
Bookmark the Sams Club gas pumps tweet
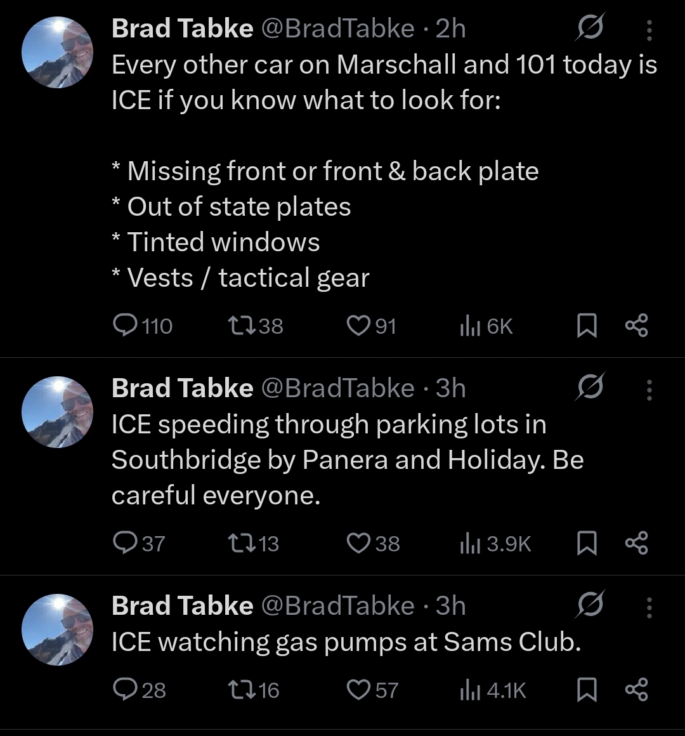coord(587,690)
